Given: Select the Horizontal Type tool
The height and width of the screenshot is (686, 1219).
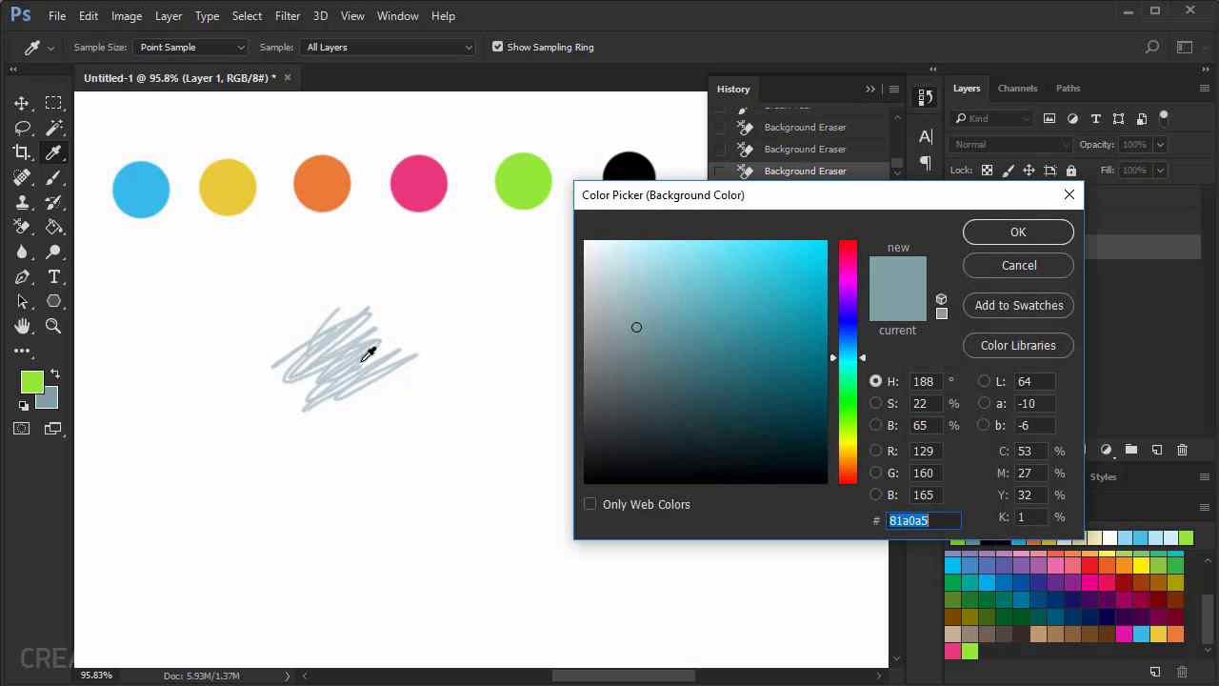Looking at the screenshot, I should (54, 276).
